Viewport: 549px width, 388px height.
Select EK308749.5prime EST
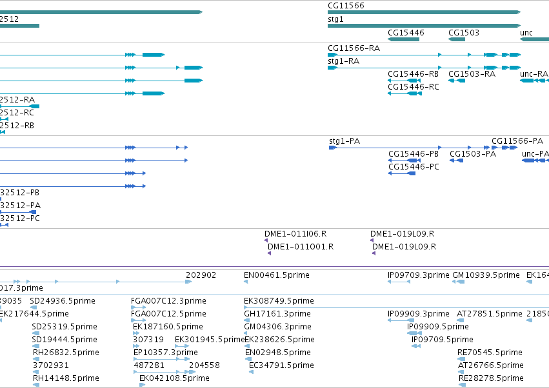tap(396, 307)
